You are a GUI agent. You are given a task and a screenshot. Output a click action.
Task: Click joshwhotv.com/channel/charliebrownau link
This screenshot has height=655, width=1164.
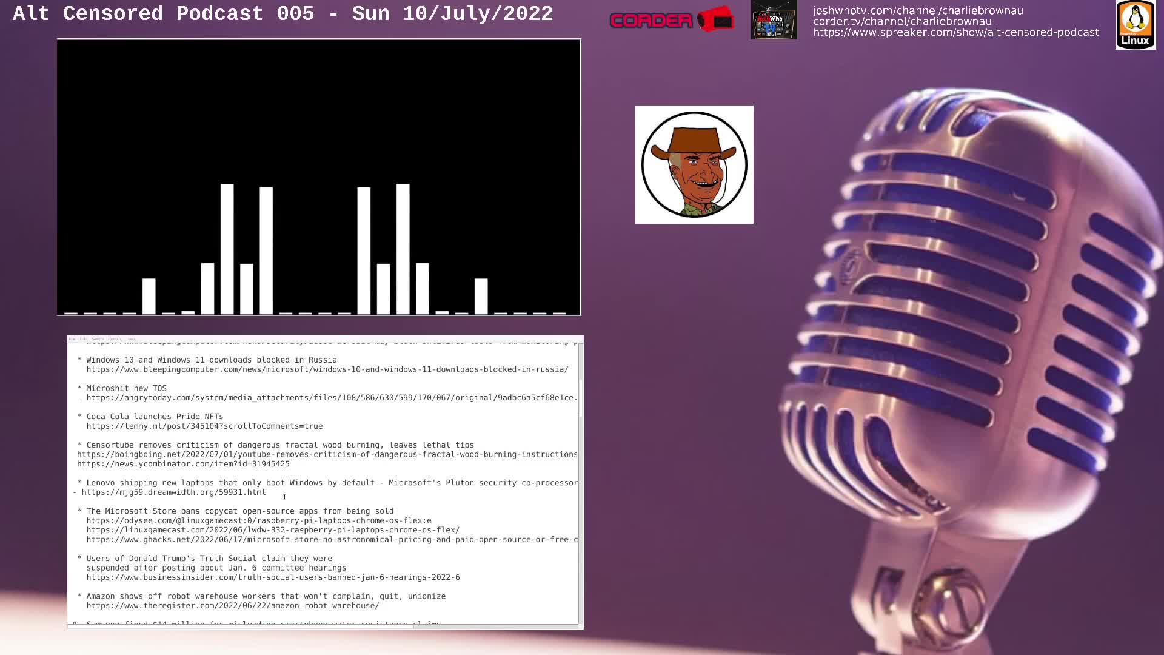918,10
